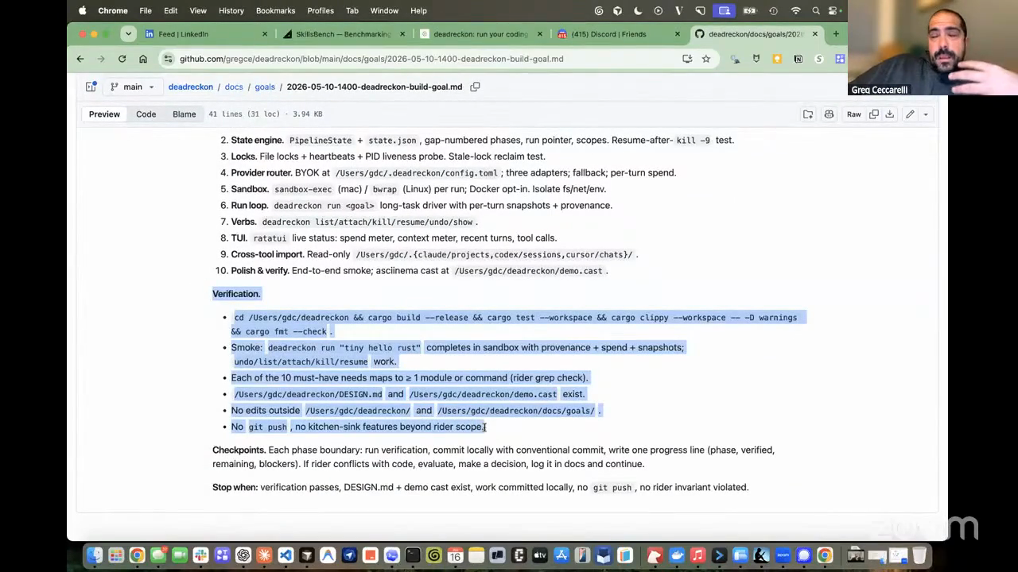Open the main branch selector dropdown

pyautogui.click(x=132, y=87)
